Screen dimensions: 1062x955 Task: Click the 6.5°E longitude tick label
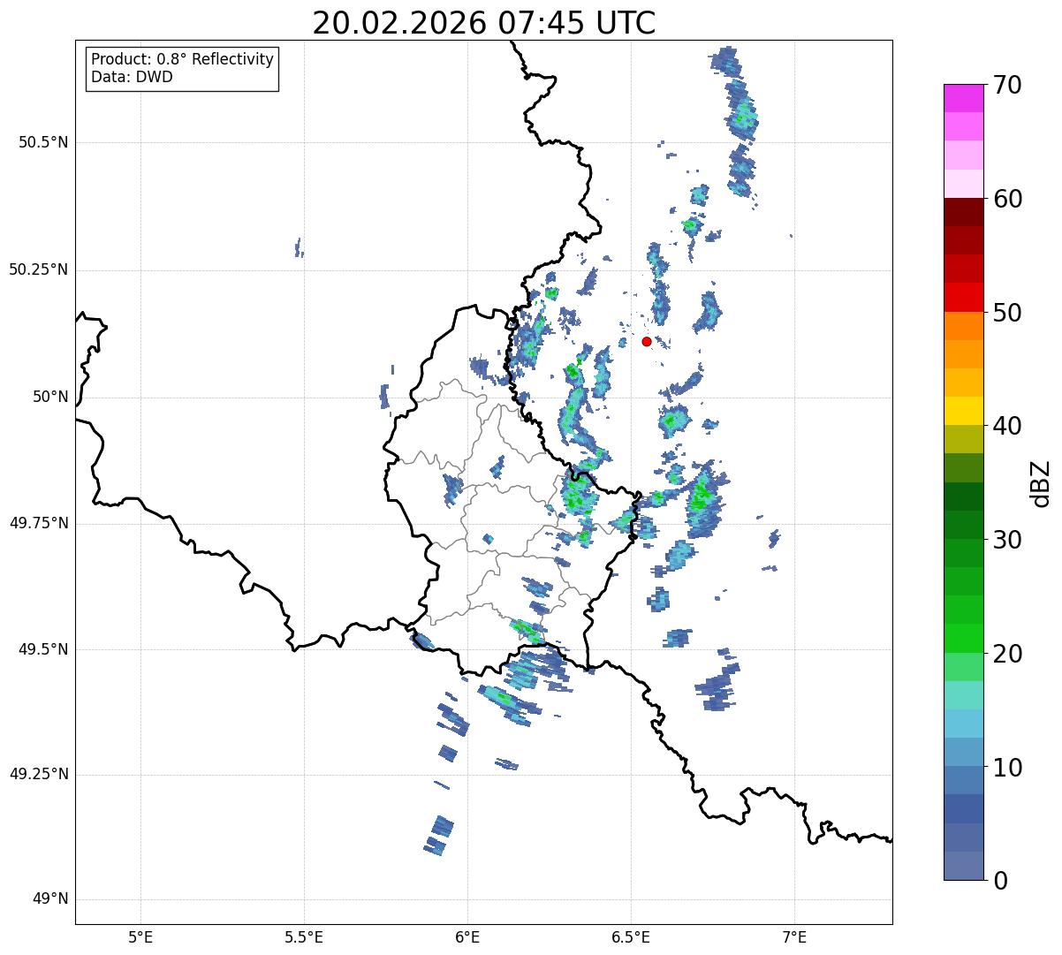[631, 936]
